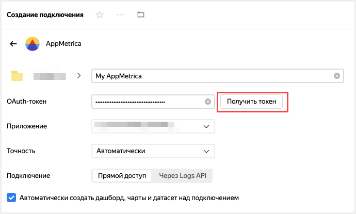Select Прямой доступ connection mode
356x214 pixels.
[122, 176]
